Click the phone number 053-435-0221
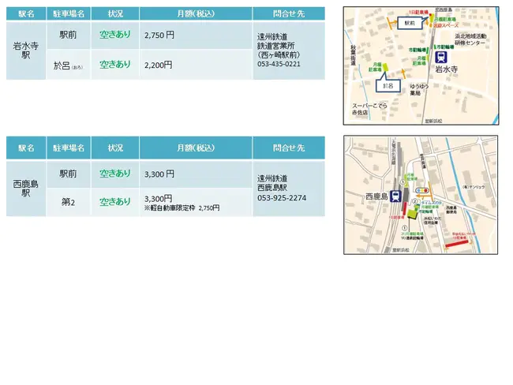 coord(279,64)
